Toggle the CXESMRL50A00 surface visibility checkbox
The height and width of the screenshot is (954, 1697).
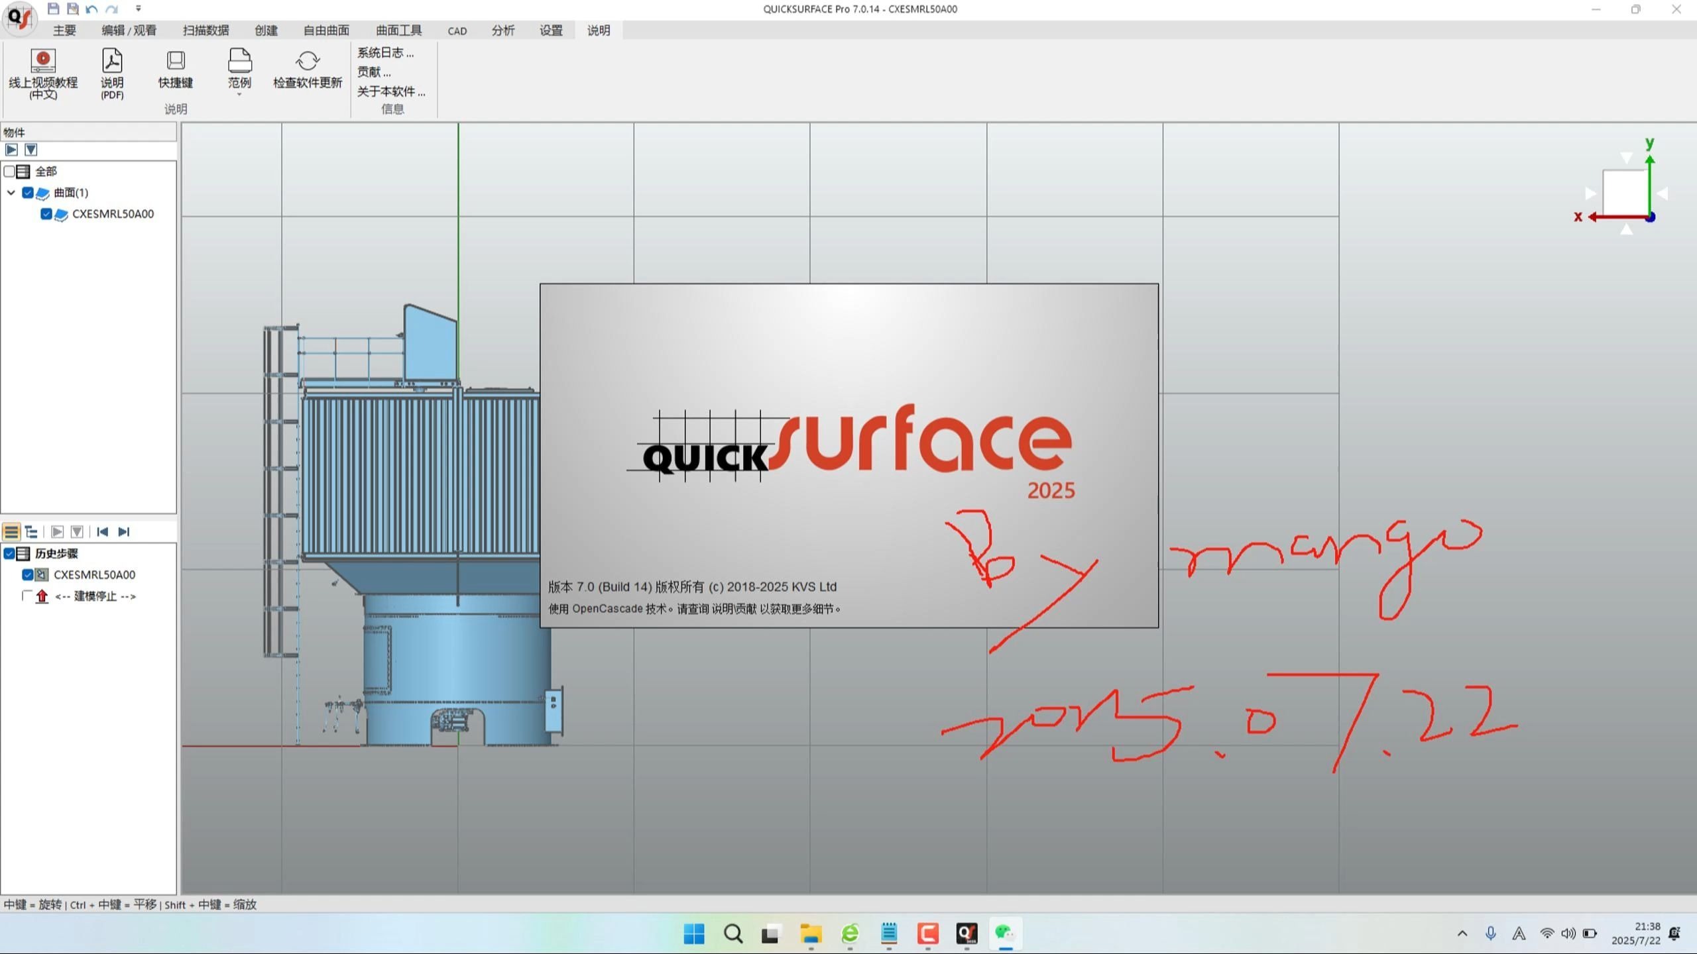coord(46,214)
